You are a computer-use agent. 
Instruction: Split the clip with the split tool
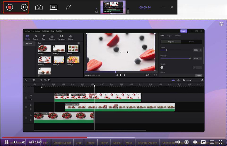[41, 80]
